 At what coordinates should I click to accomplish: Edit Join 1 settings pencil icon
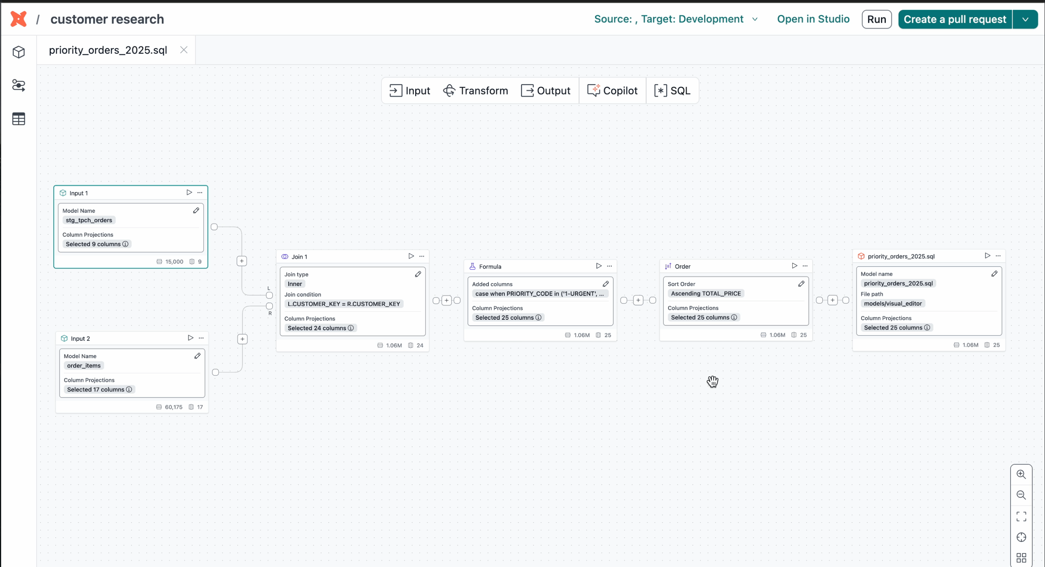418,274
